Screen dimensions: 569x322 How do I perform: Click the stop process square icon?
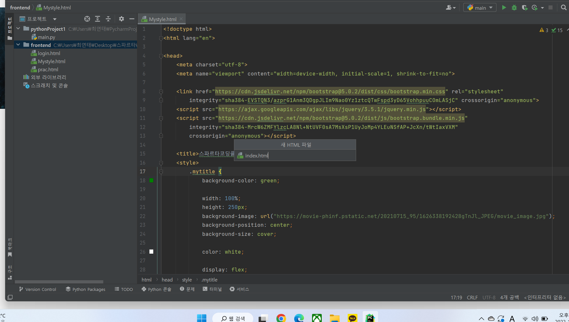coord(551,7)
